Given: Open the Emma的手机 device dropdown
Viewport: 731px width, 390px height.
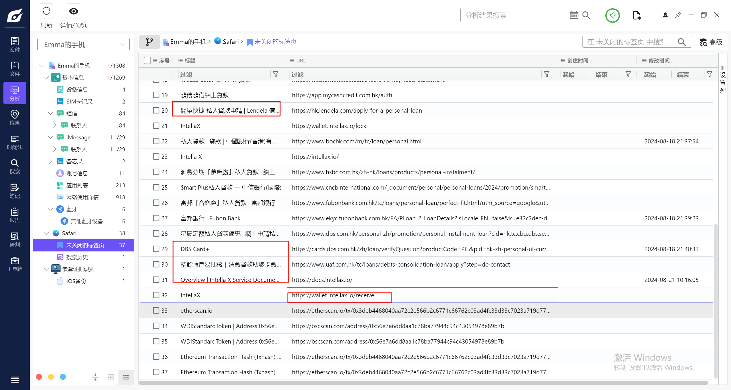Looking at the screenshot, I should pos(83,45).
